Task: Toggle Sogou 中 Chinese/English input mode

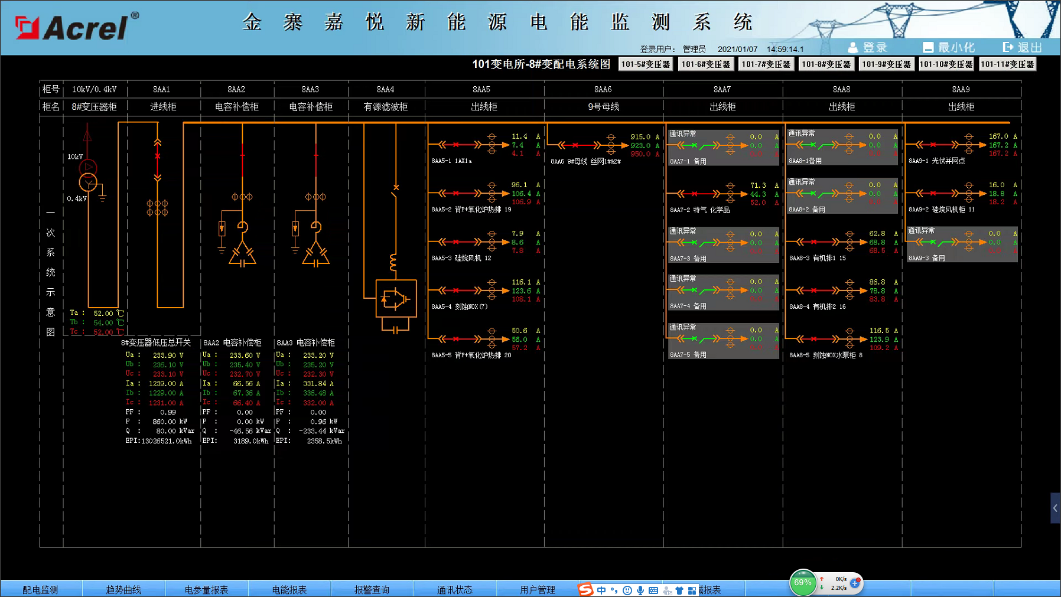Action: pos(601,590)
